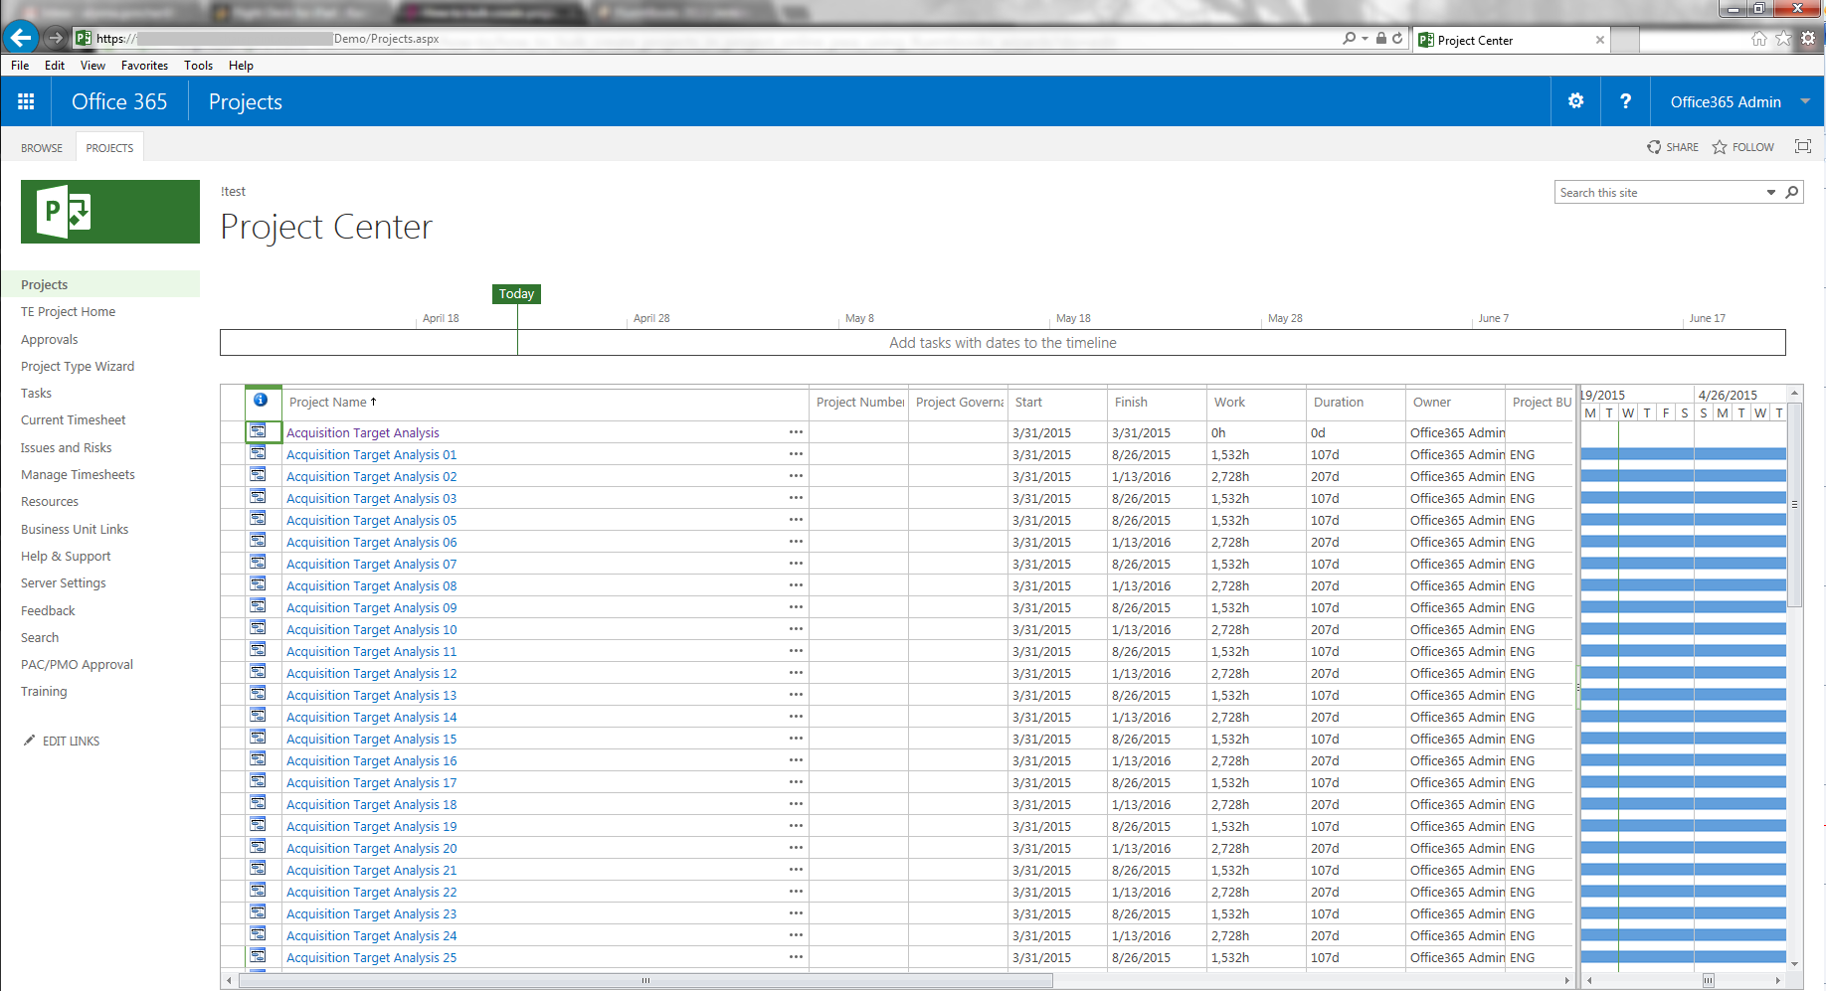The image size is (1826, 991).
Task: Open ellipsis menu for first Acquisition Target Analysis
Action: (796, 432)
